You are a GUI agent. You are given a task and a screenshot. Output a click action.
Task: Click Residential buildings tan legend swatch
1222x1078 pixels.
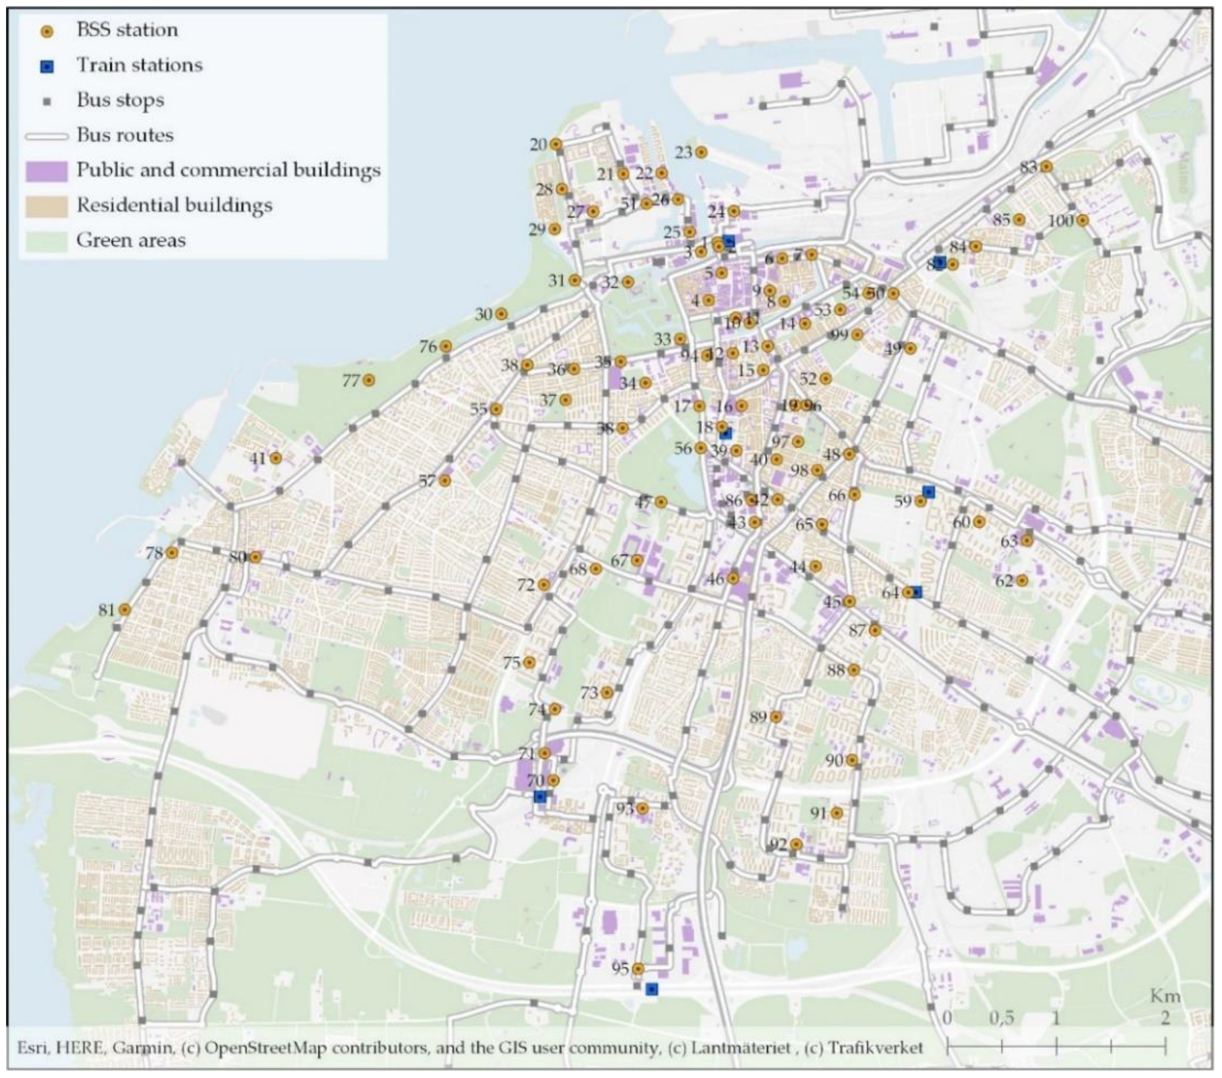click(46, 206)
